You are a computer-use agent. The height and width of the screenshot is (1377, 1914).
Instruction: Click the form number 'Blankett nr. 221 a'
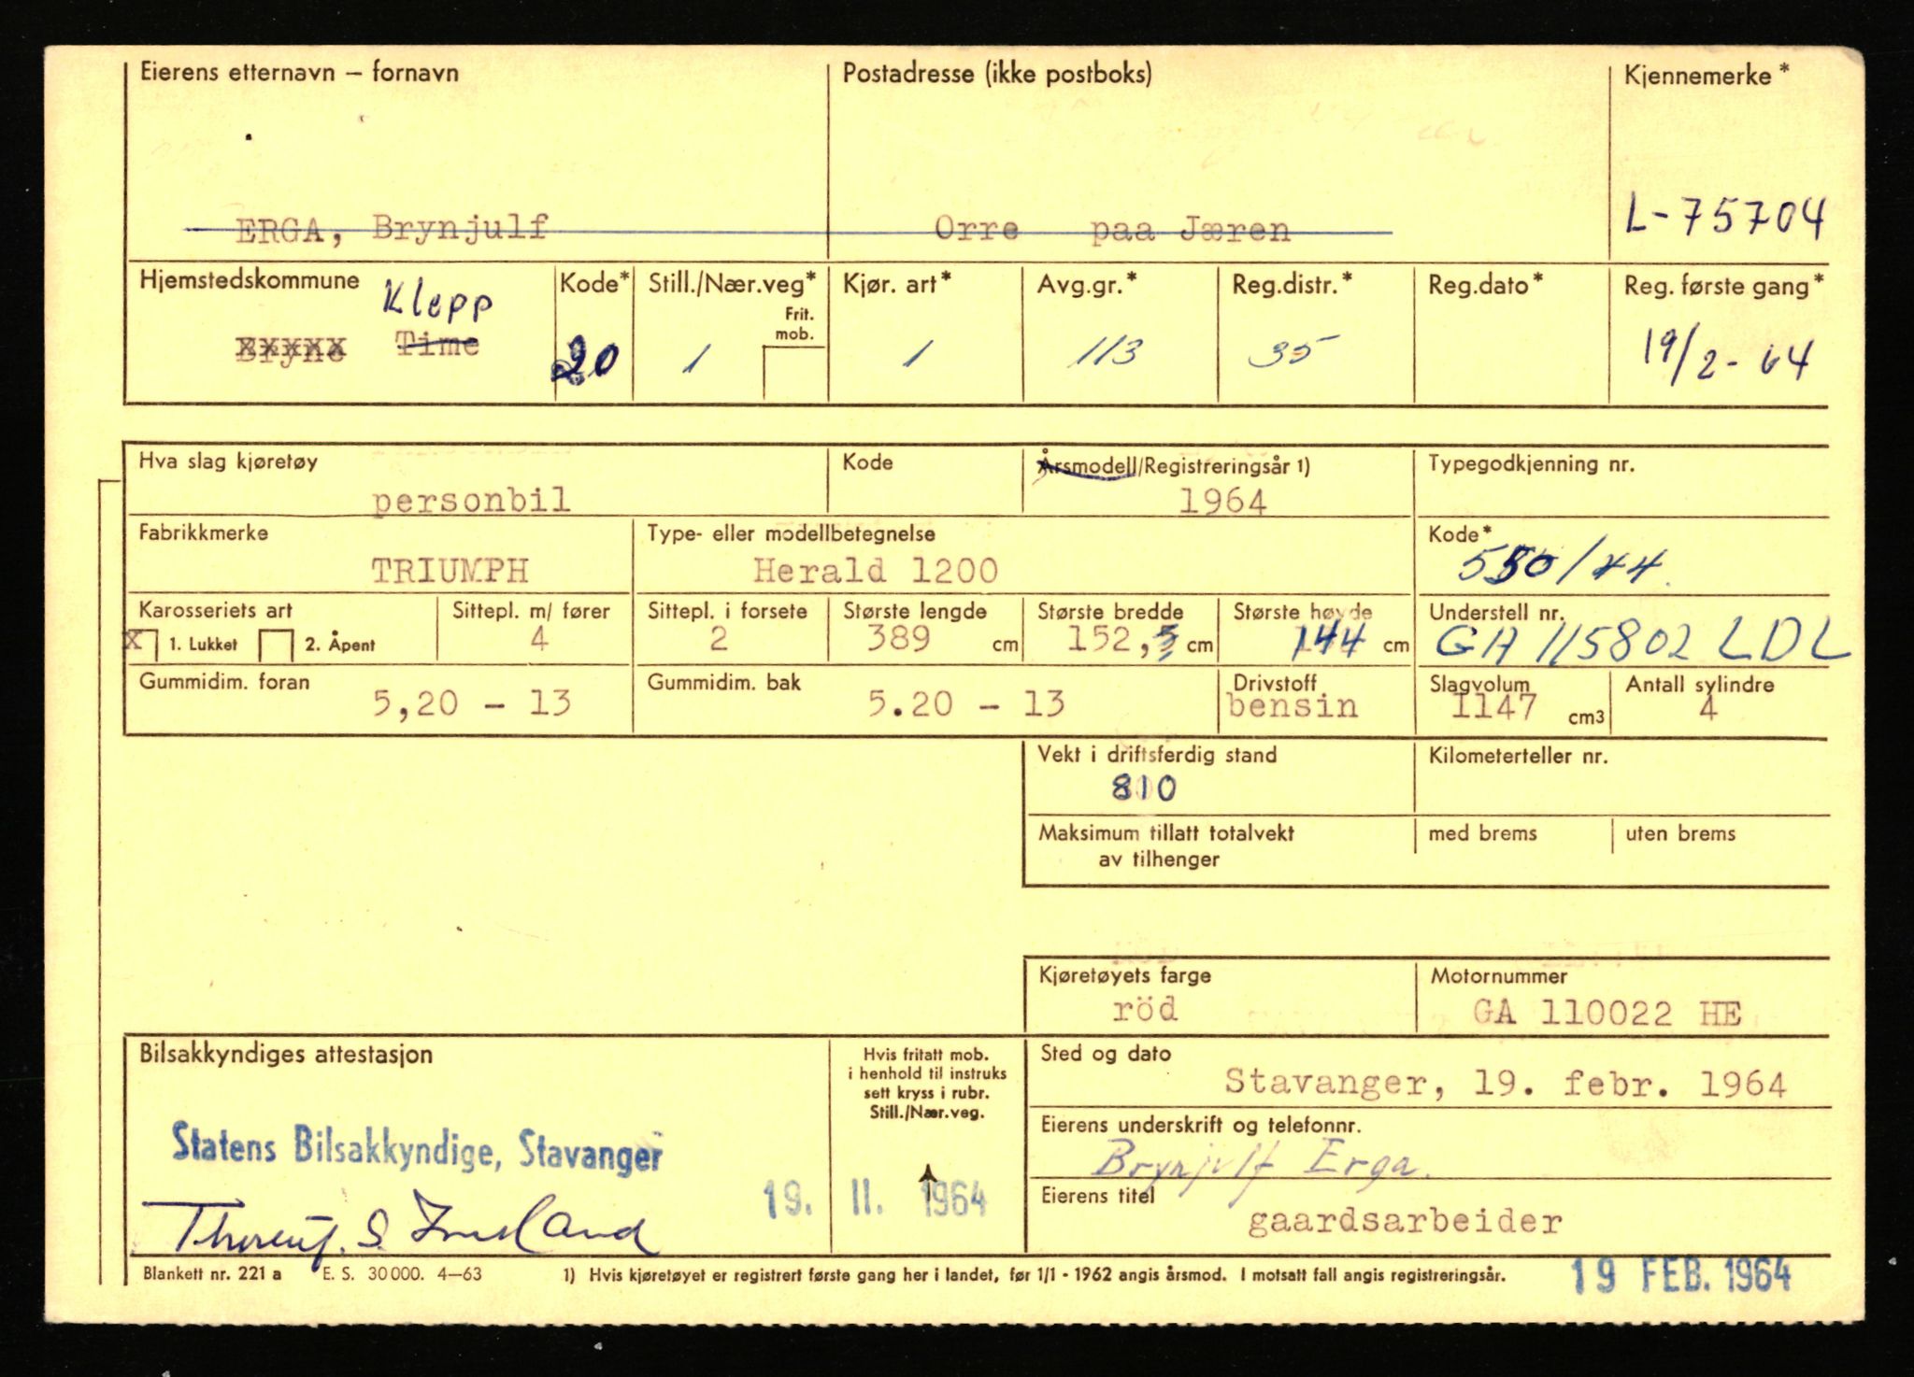(212, 1274)
